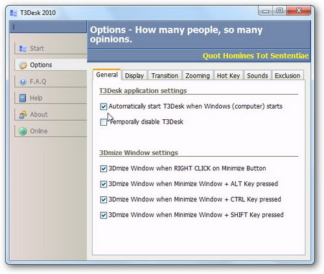Click the T3Desk title bar app icon
Viewport: 324px width, 274px height.
coord(14,13)
